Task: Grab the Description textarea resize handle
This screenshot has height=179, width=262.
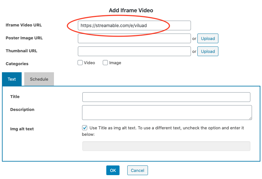Action: coord(250,118)
